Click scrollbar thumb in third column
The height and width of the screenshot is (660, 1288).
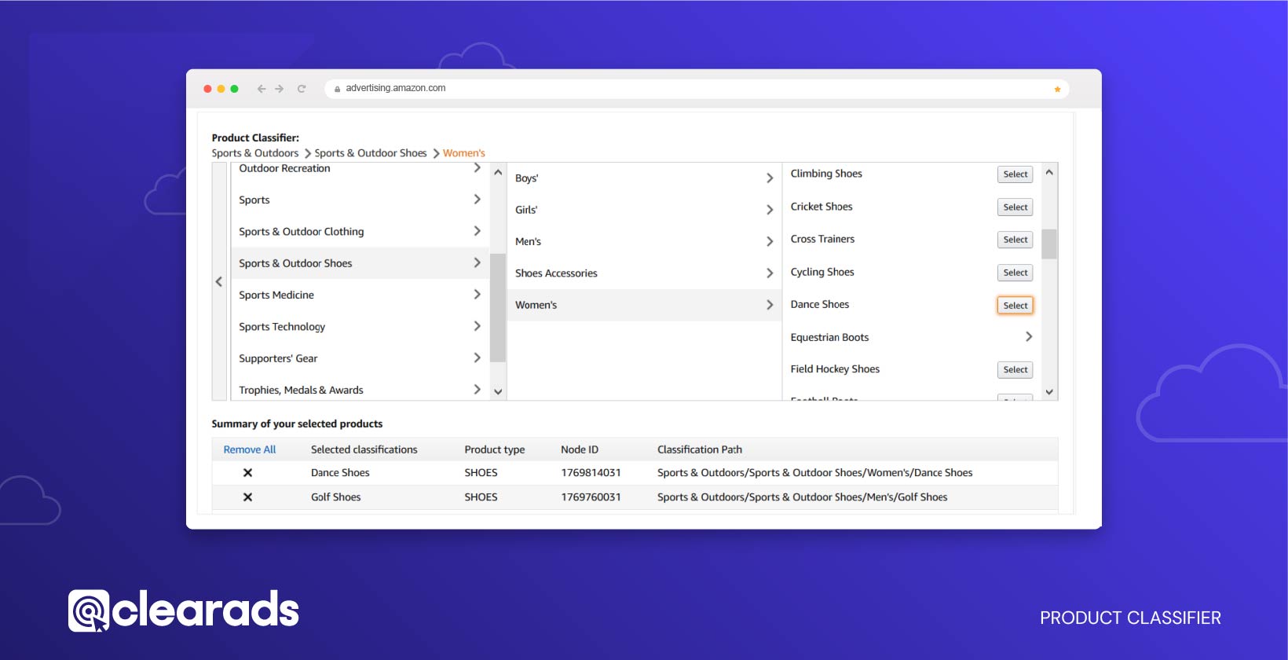(x=1049, y=244)
